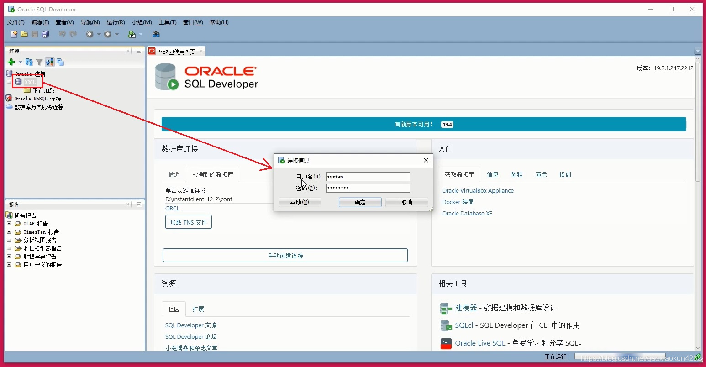The image size is (706, 367).
Task: Select the 数据库方案服务连接 tree row
Action: point(35,107)
